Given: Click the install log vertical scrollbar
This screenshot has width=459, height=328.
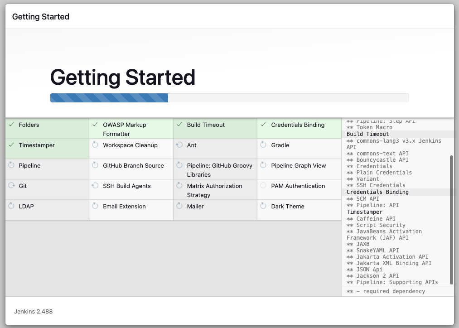Looking at the screenshot, I should [x=451, y=219].
